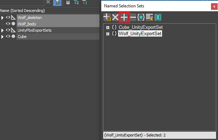
Task: Click Remove set X icon in Named Selection Sets
Action: pyautogui.click(x=115, y=17)
